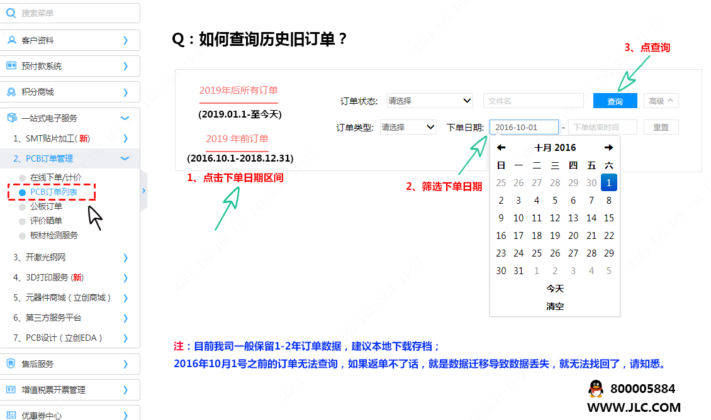Click the 增值税票开票管理 chevron
The image size is (711, 420).
coord(126,390)
